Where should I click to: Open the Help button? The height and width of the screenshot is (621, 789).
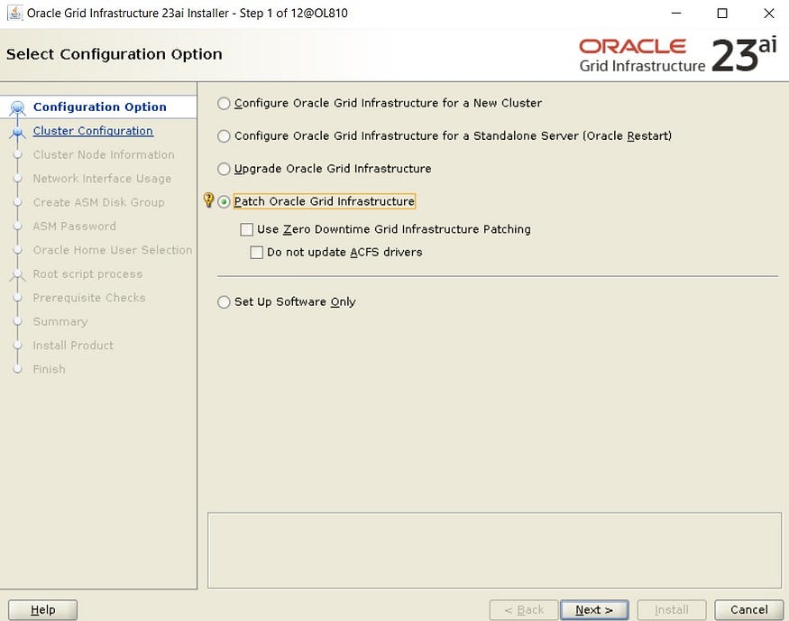(42, 610)
